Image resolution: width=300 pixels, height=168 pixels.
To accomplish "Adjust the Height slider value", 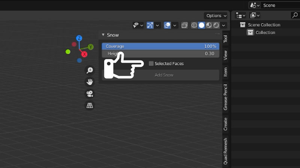I will click(x=160, y=54).
